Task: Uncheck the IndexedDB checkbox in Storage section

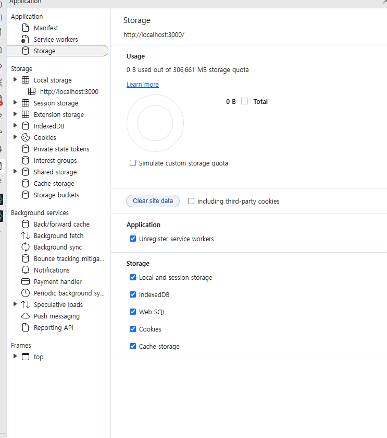Action: [133, 294]
